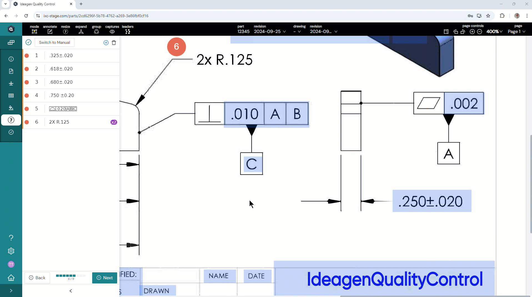Select the balloon number 7 sidebar step

(x=11, y=120)
